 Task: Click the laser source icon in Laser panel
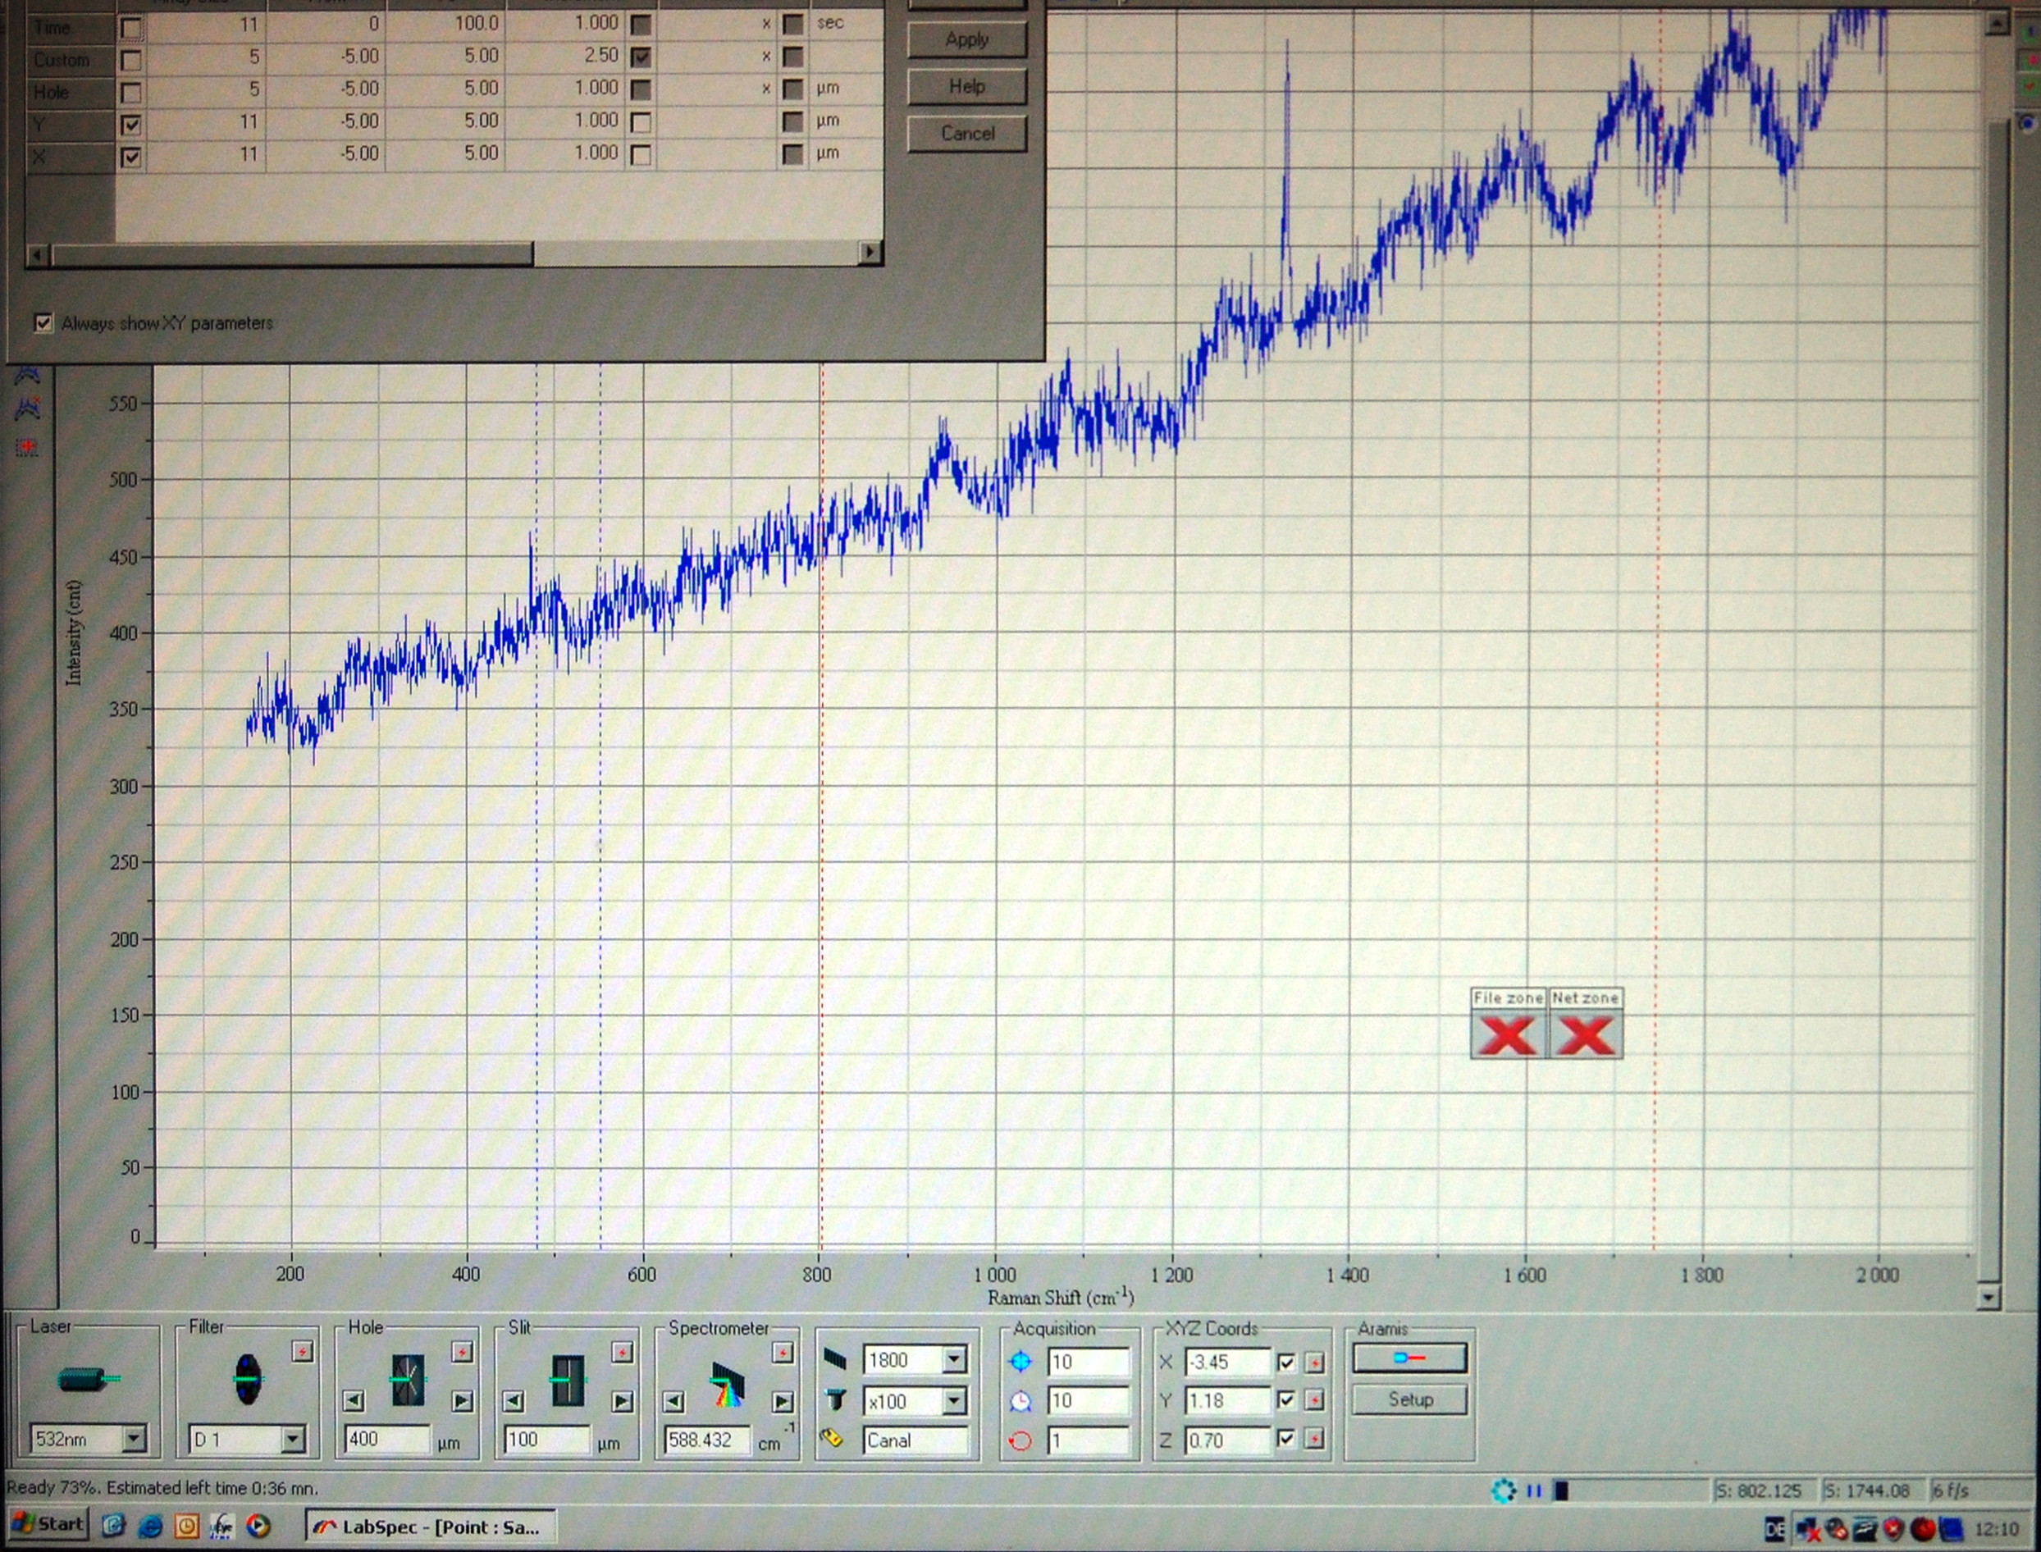(88, 1379)
